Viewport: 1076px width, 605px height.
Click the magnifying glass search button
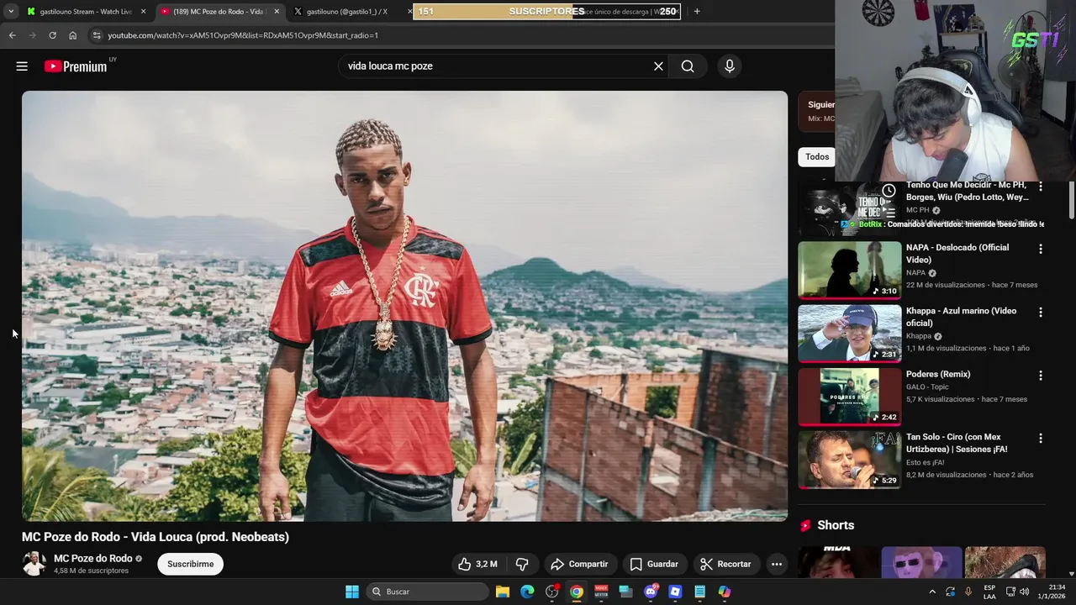click(688, 66)
